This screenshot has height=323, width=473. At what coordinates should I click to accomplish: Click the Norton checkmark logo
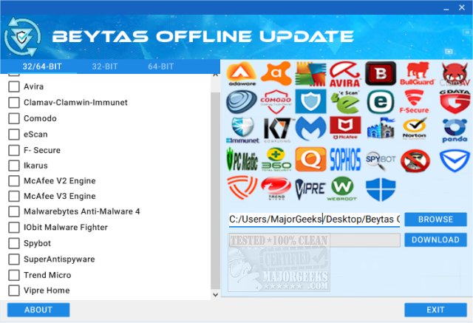click(415, 129)
